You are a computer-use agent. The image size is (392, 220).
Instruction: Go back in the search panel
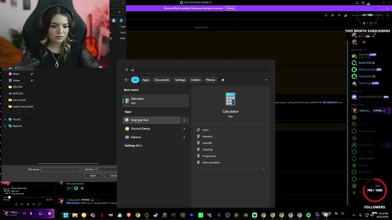(127, 80)
